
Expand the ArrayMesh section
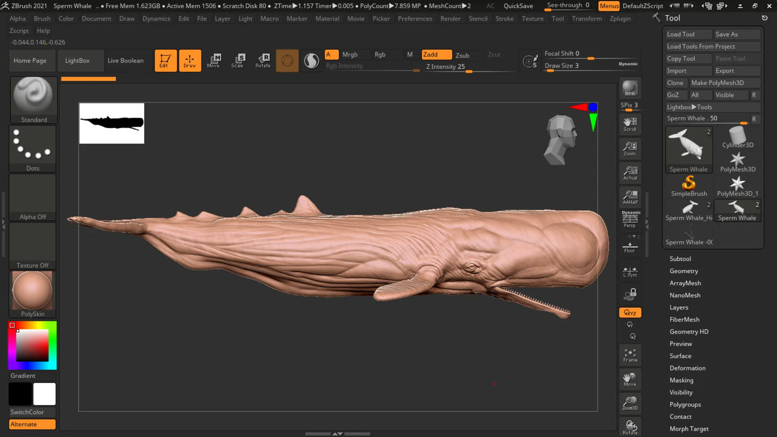[x=685, y=283]
